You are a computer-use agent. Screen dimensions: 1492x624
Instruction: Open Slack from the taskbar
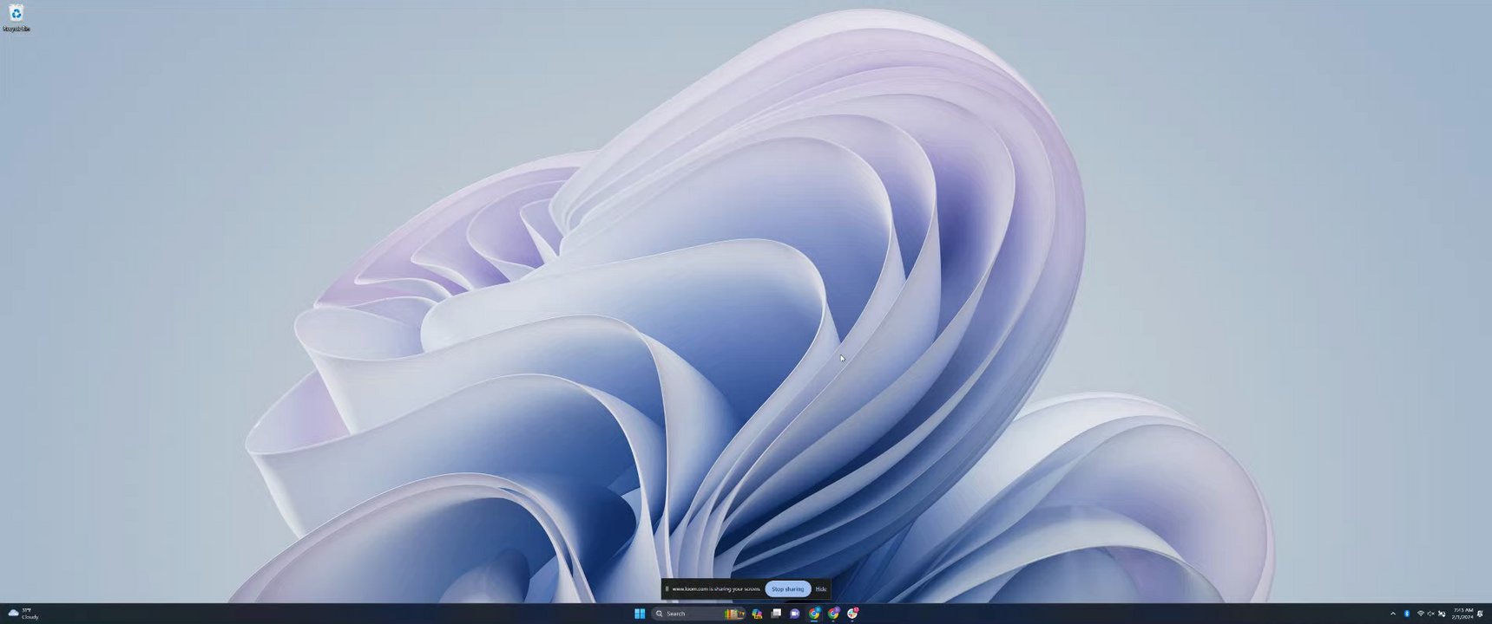pos(852,614)
